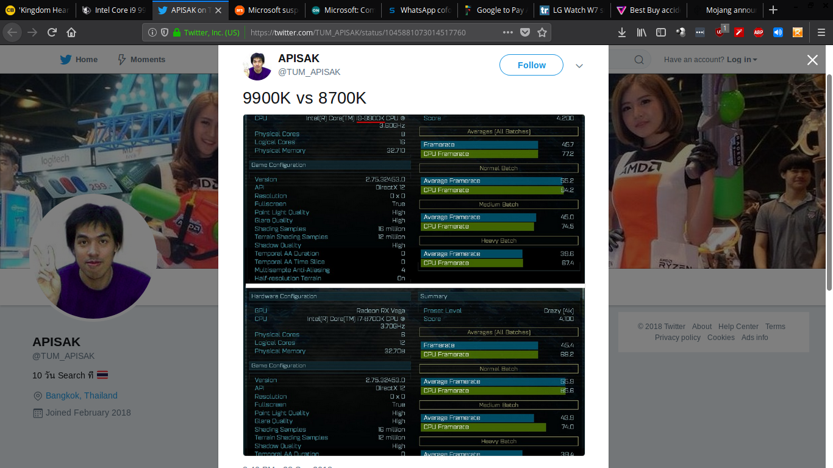The height and width of the screenshot is (468, 833).
Task: Click the red wand extension icon
Action: [739, 32]
